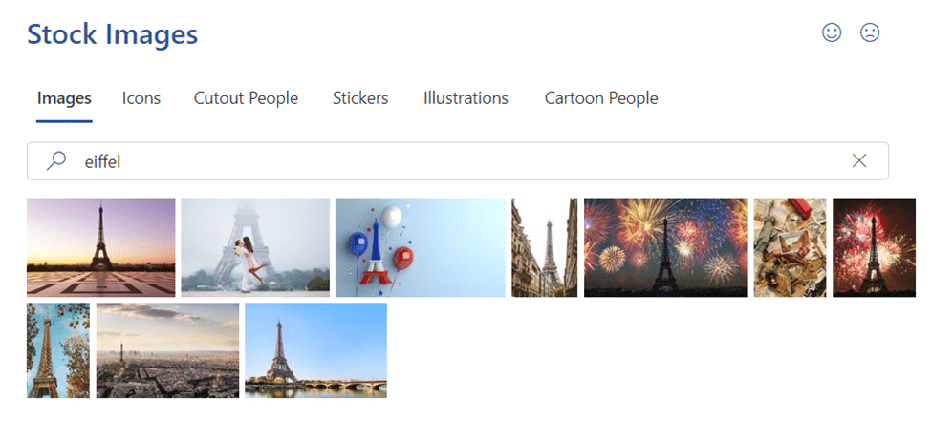Select the souvenir postcards collage image
932x442 pixels.
[790, 247]
